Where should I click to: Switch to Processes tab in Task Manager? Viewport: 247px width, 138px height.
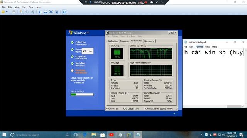tap(124, 41)
